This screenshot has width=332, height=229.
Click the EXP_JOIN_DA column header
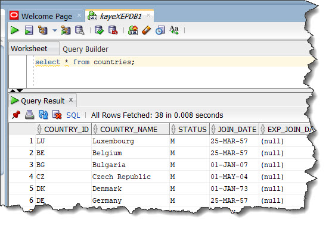(x=287, y=129)
